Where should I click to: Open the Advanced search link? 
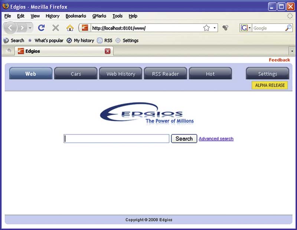216,139
